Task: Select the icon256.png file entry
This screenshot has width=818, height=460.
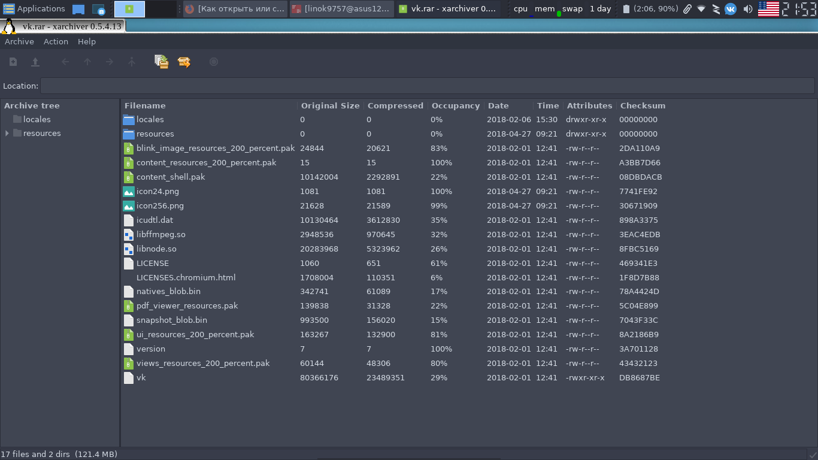Action: 160,205
